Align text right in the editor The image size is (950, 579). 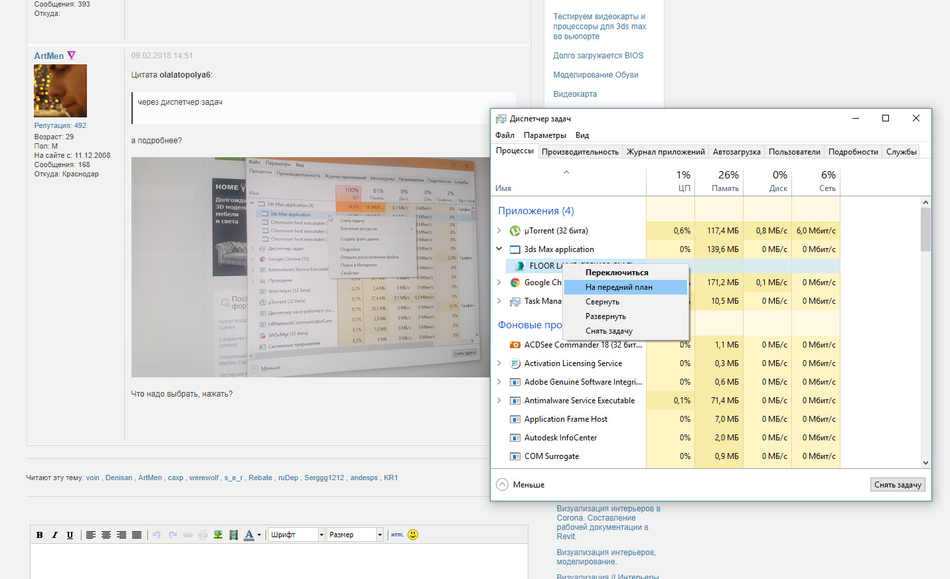tap(121, 535)
